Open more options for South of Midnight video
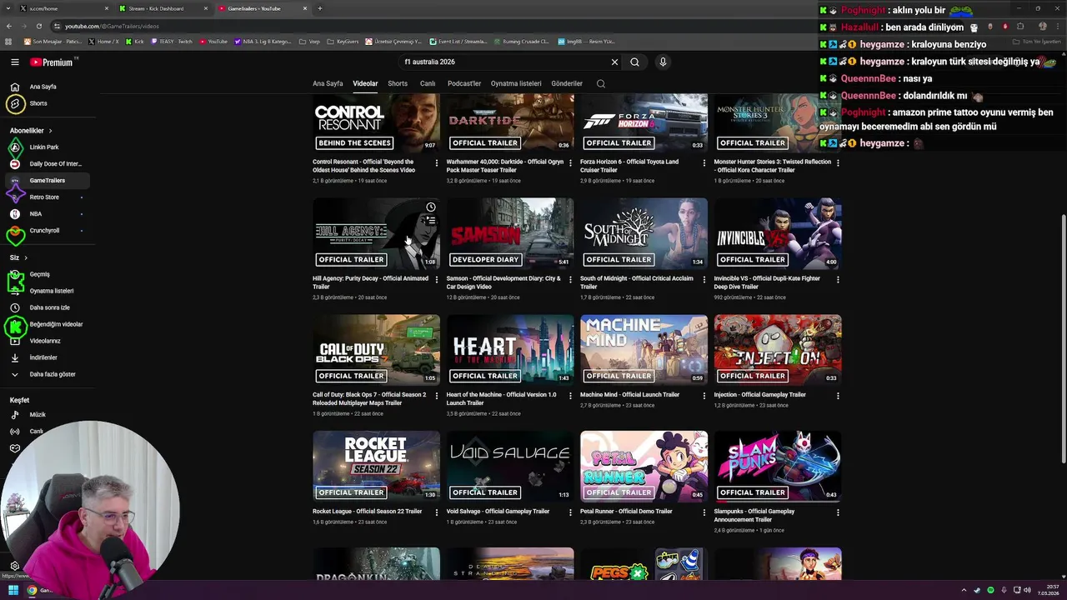This screenshot has width=1067, height=600. click(x=704, y=280)
